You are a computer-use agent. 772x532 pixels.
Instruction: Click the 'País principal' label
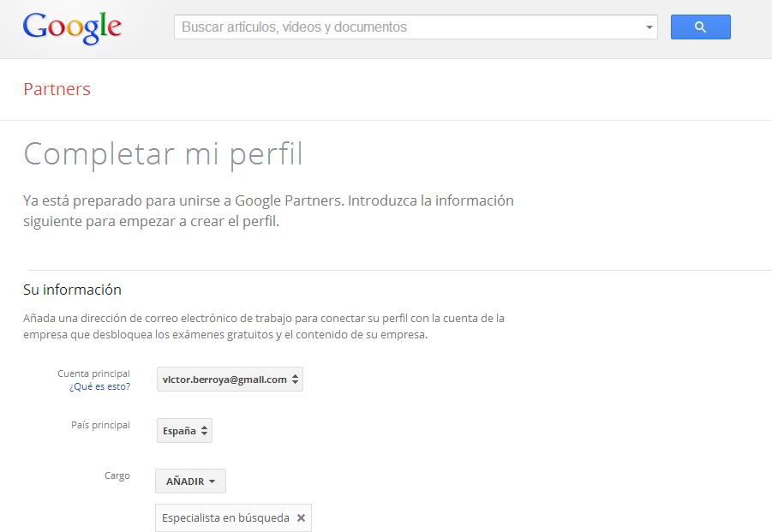(x=100, y=425)
